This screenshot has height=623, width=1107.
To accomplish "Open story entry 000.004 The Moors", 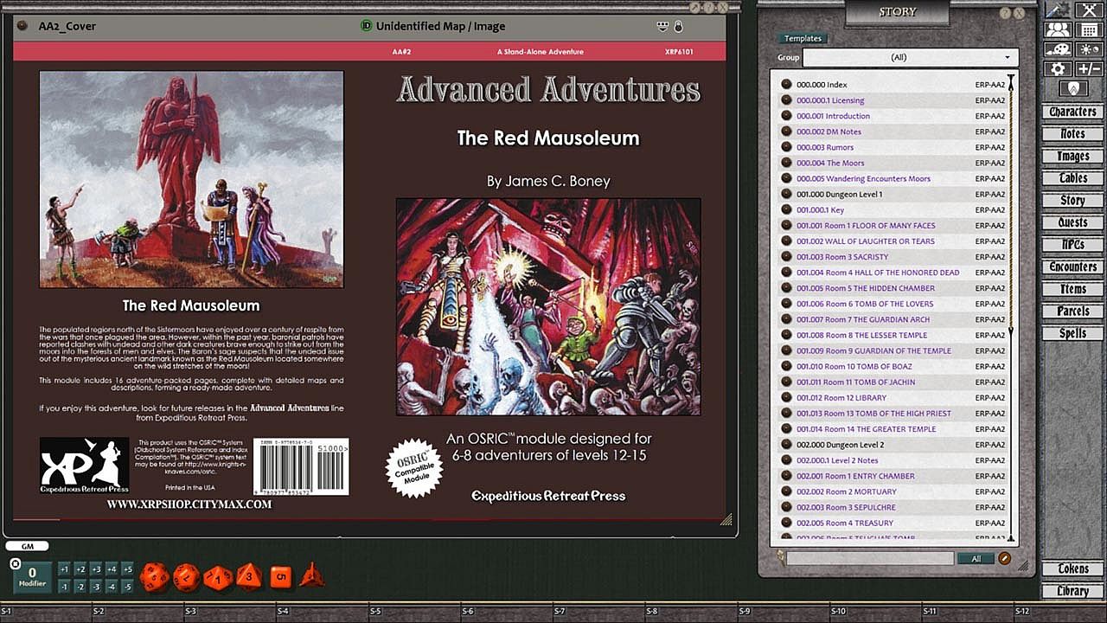I will point(830,163).
